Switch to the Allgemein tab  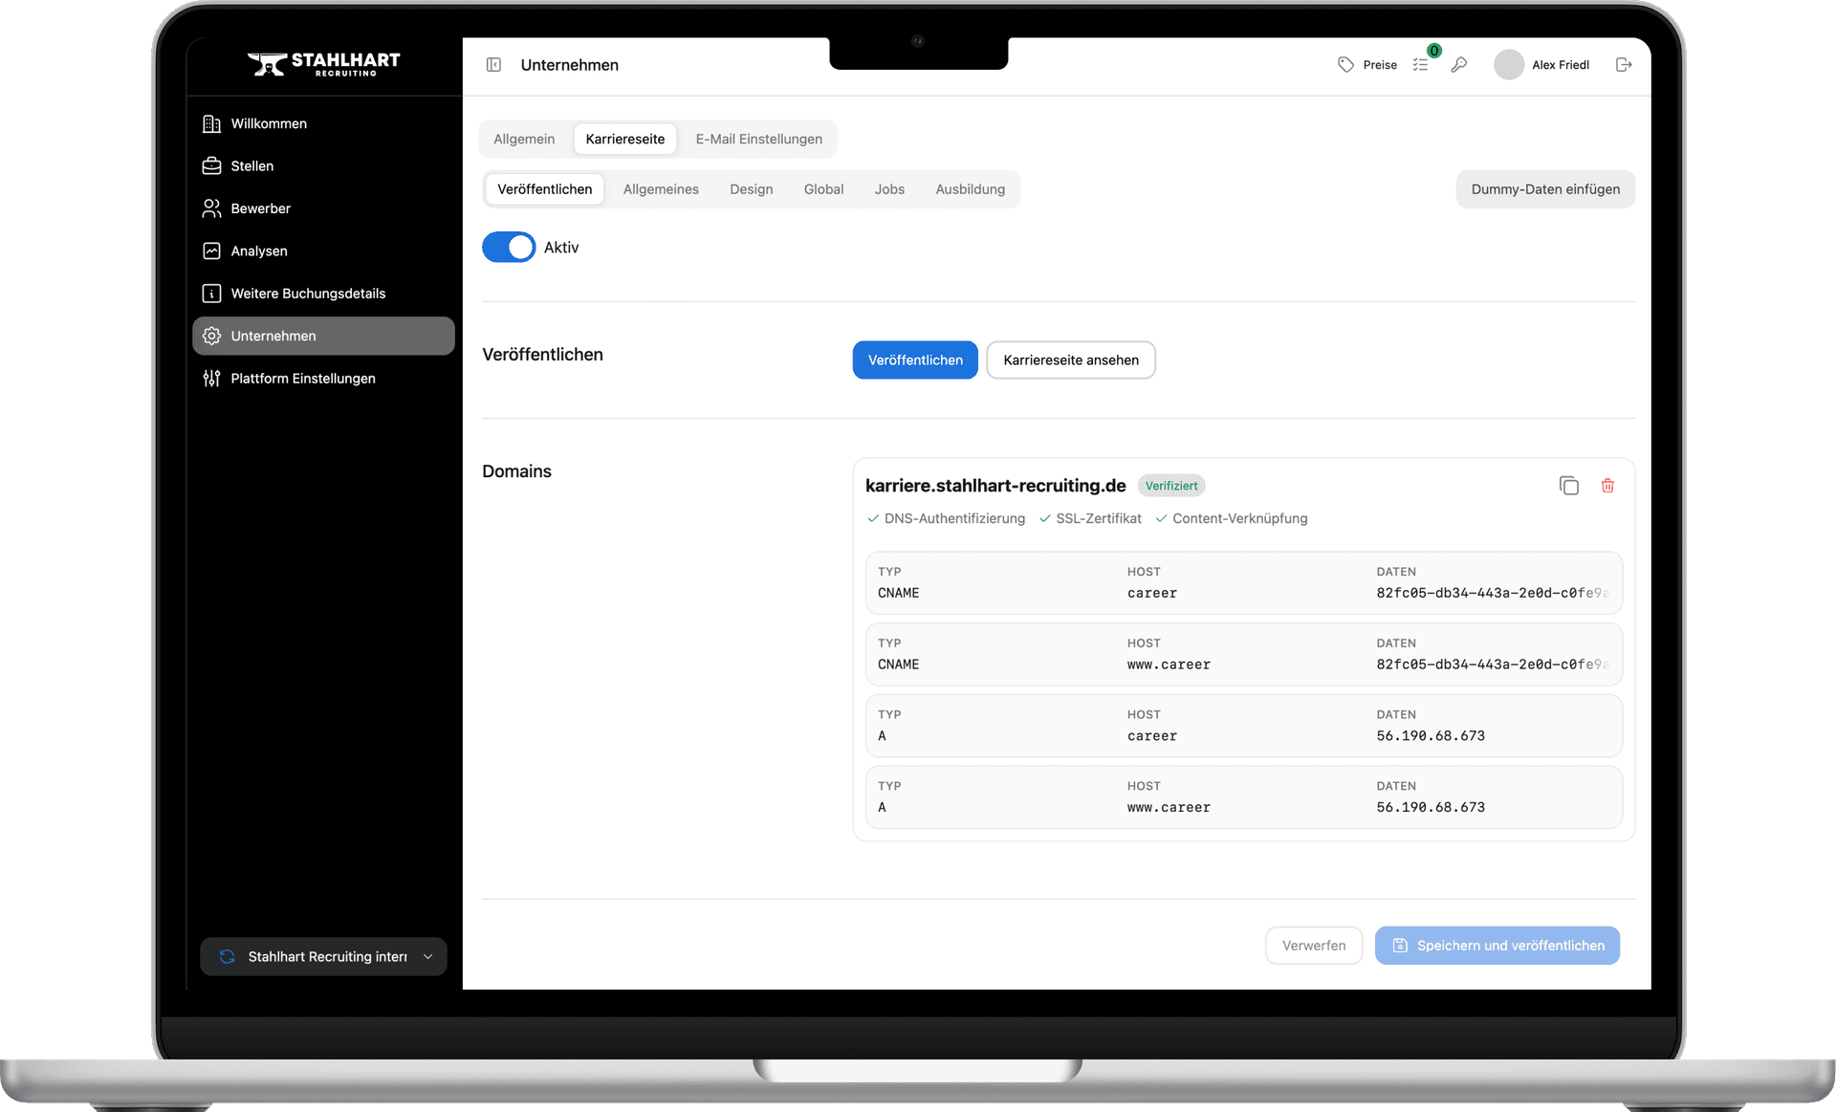pos(524,139)
